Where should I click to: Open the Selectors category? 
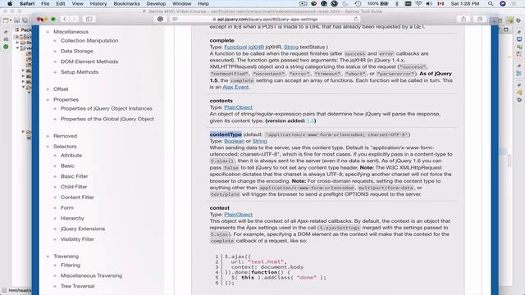click(65, 147)
